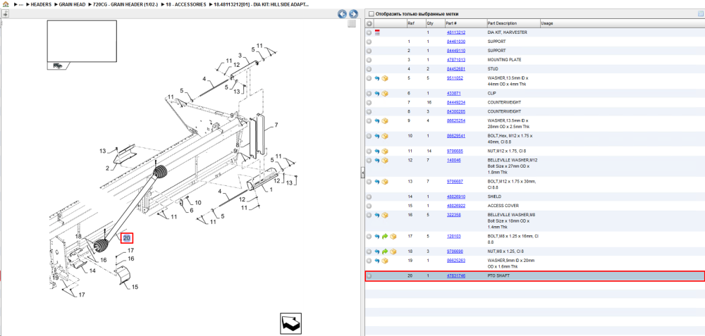Select all rows via header circle button
705x336 pixels.
point(369,23)
